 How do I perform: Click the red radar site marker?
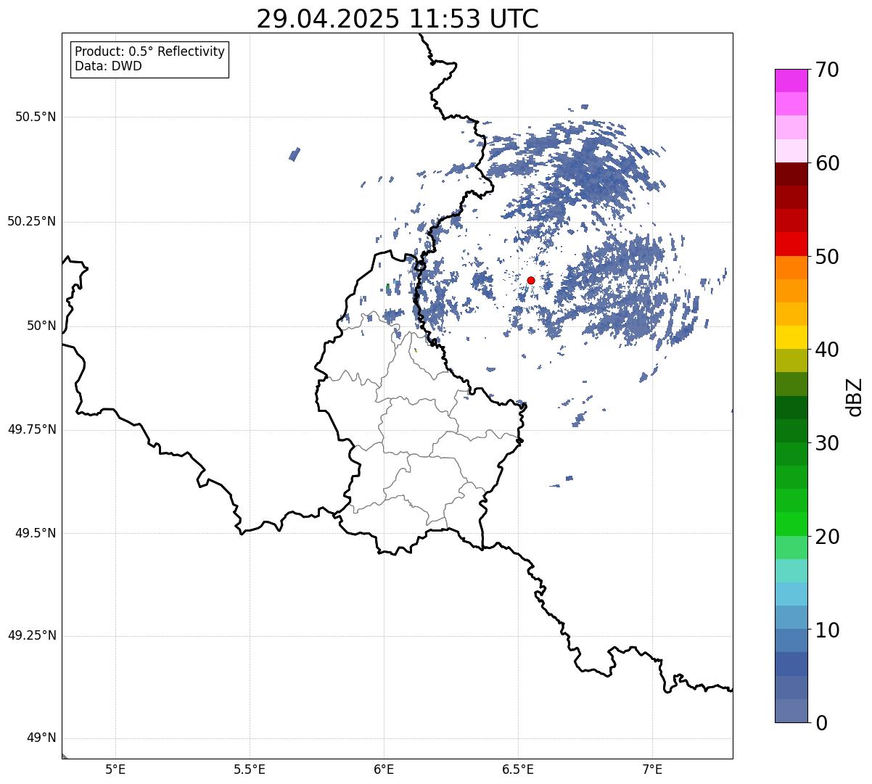pos(531,280)
